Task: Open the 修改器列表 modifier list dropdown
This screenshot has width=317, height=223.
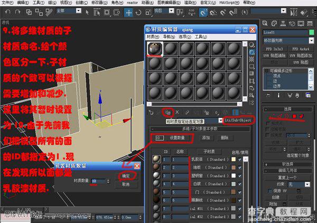Action: pos(311,41)
